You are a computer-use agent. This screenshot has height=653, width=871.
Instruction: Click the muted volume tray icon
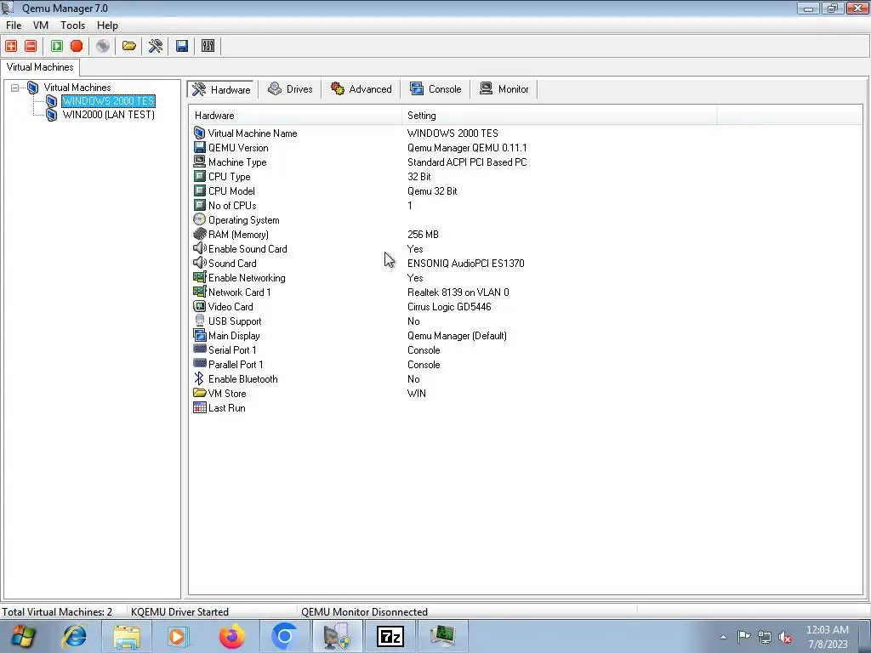pyautogui.click(x=785, y=637)
